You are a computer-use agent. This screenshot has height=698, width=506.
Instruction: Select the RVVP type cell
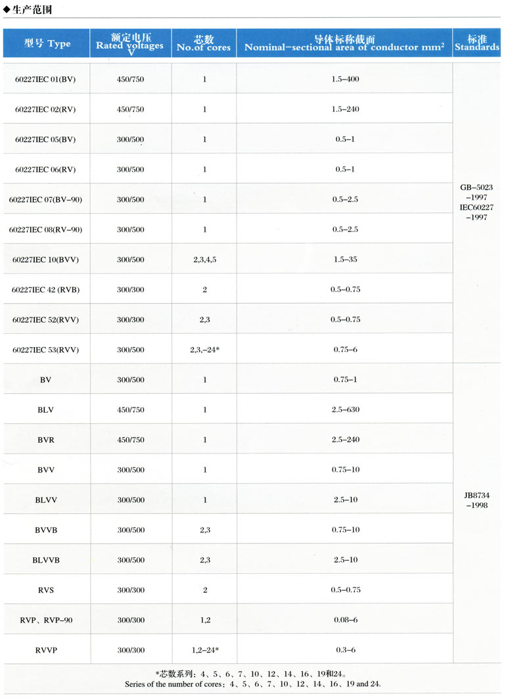pyautogui.click(x=45, y=650)
